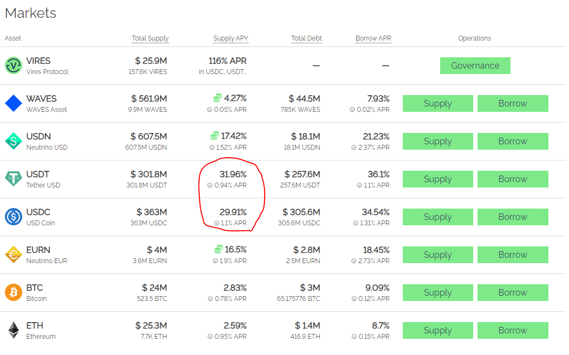Click the coins icon beside WAVES 4.27%
Image resolution: width=569 pixels, height=355 pixels.
[x=217, y=98]
